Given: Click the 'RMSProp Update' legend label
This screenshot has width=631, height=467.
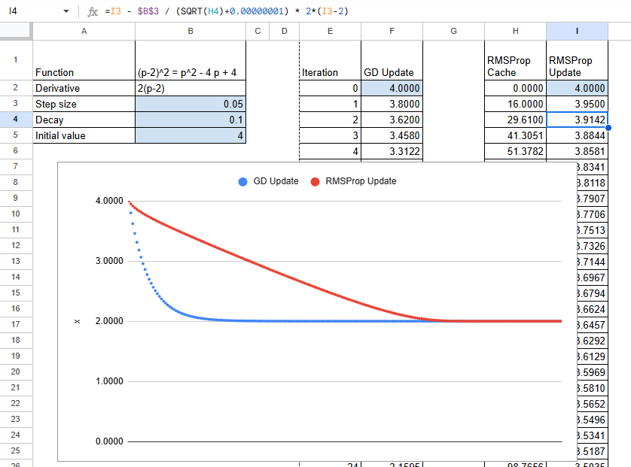Looking at the screenshot, I should 361,181.
